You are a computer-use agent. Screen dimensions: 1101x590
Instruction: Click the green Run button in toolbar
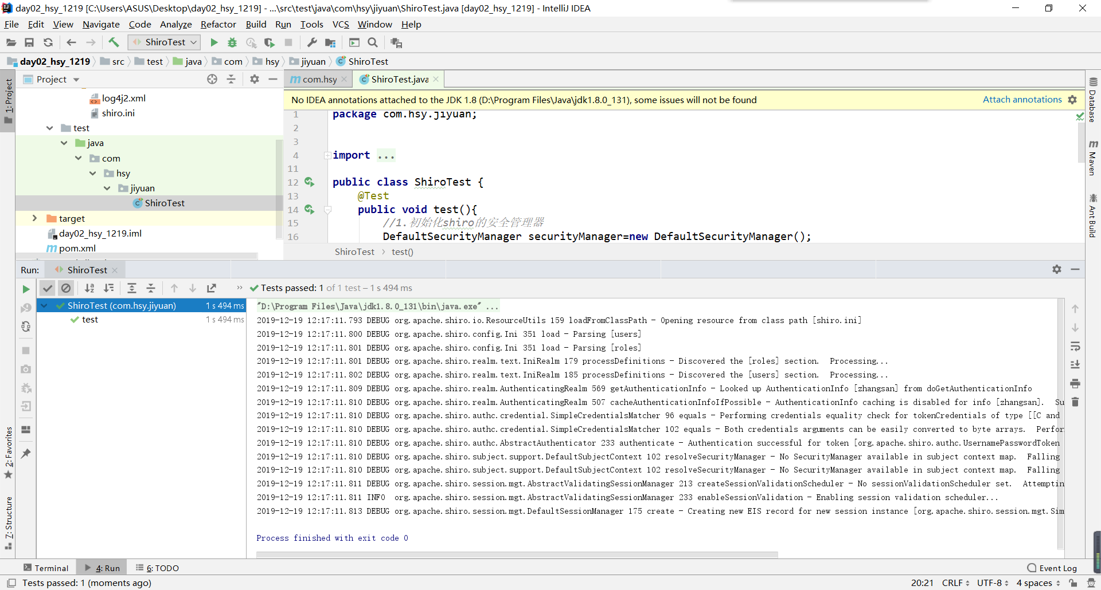214,42
